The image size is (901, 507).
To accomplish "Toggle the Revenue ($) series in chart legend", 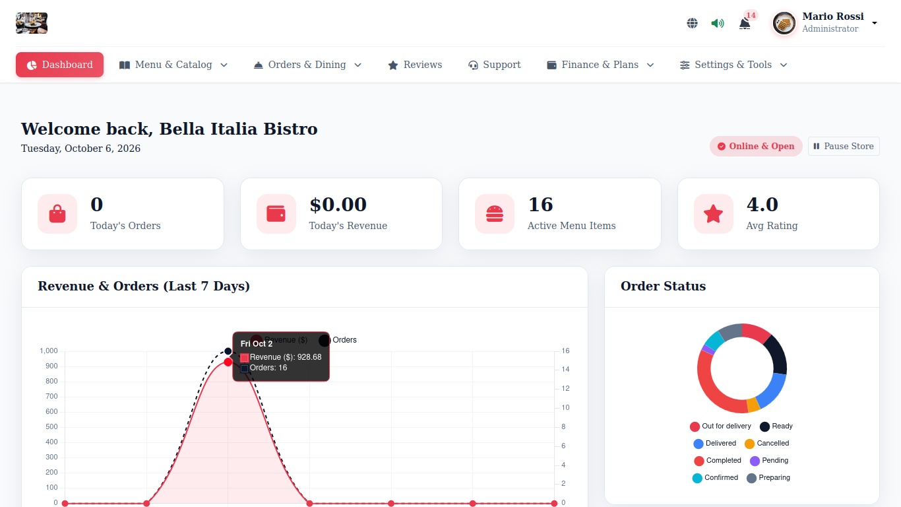I will pos(279,340).
